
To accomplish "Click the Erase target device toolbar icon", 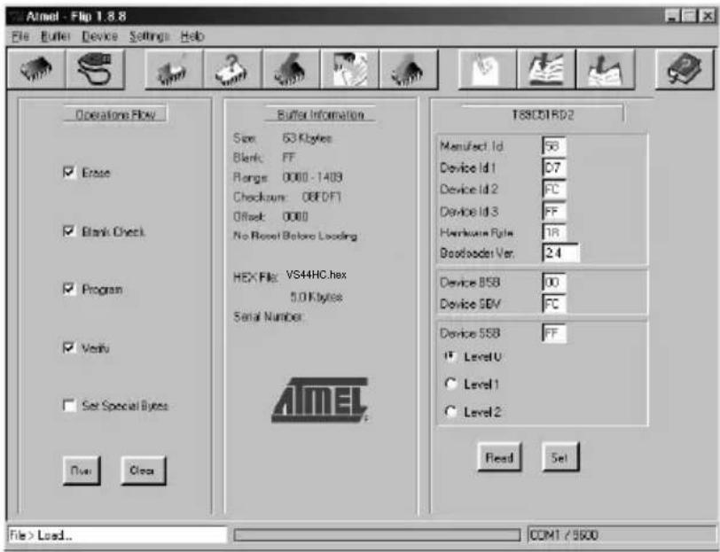I will tap(174, 69).
